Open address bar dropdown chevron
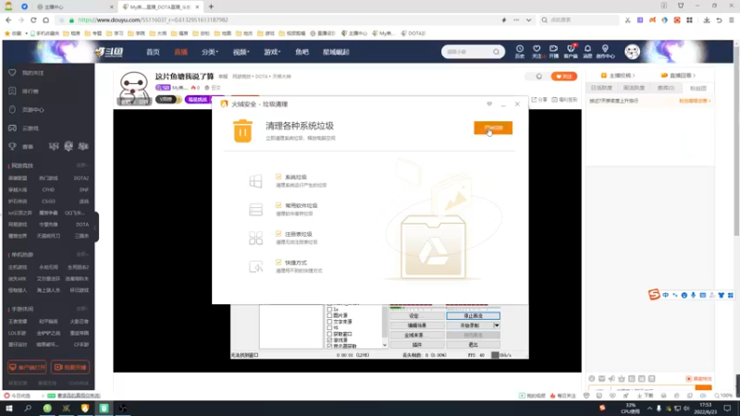This screenshot has height=416, width=740. tap(528, 19)
